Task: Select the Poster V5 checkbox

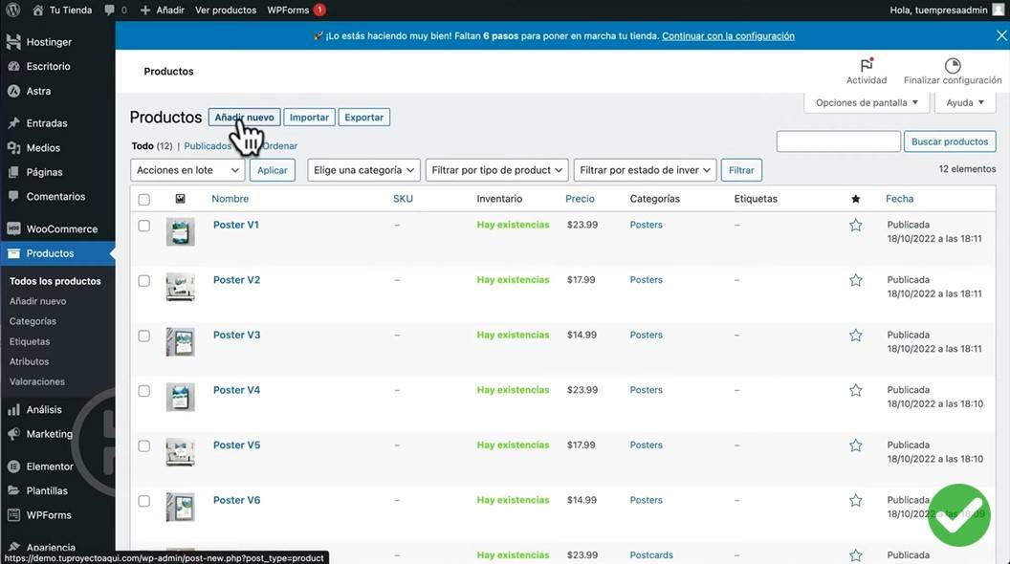Action: [143, 445]
